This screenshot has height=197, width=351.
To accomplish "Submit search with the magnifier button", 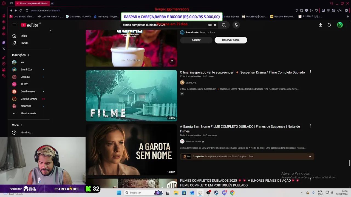I will click(224, 25).
